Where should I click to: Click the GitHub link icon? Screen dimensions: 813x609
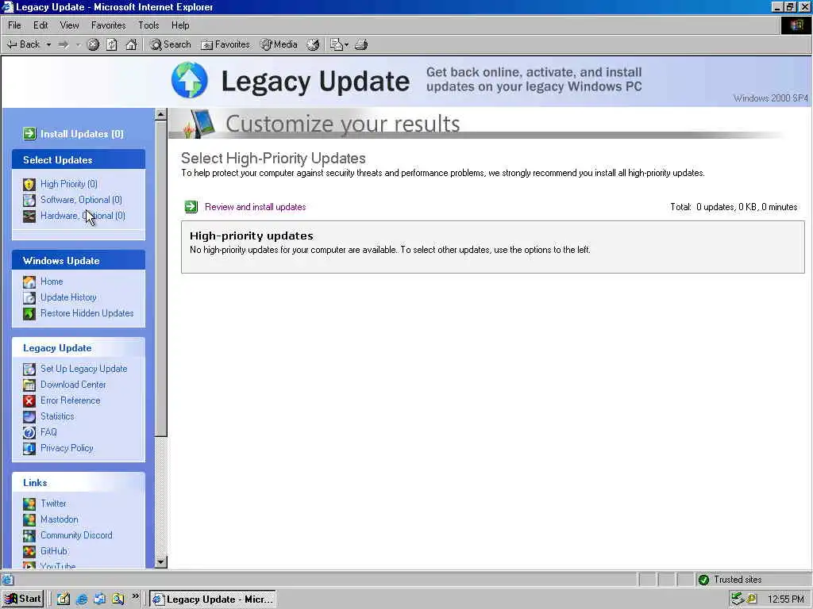29,552
